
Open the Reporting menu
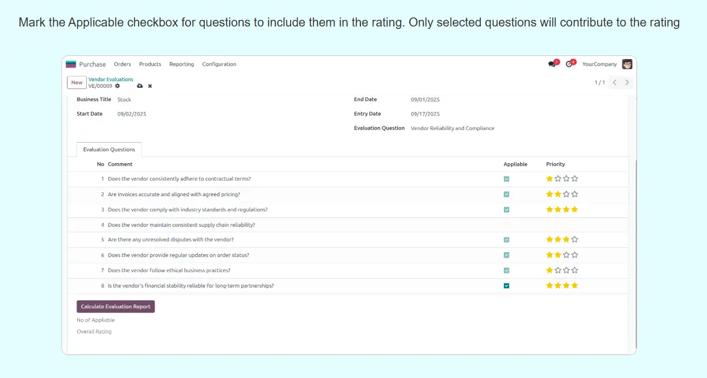point(181,64)
